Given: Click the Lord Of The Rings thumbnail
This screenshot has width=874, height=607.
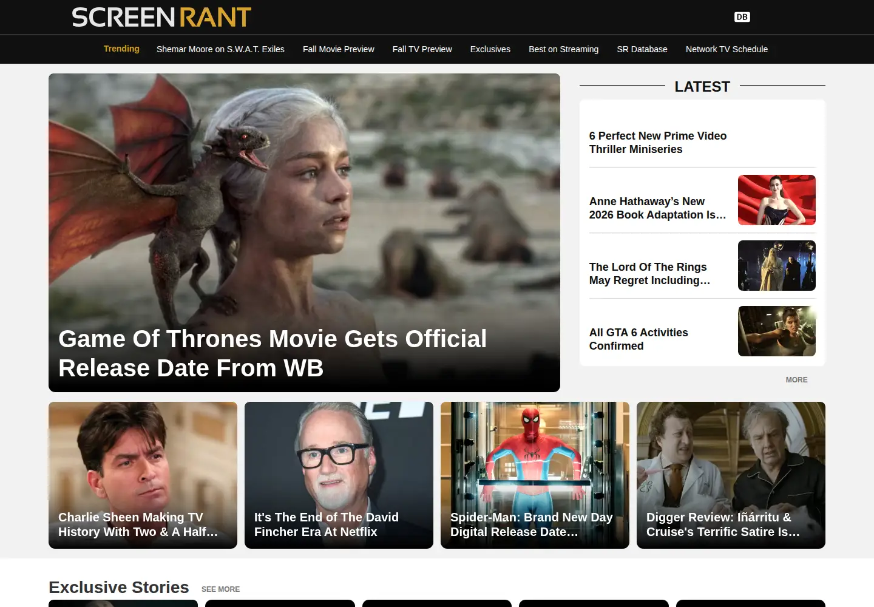Looking at the screenshot, I should pos(777,266).
